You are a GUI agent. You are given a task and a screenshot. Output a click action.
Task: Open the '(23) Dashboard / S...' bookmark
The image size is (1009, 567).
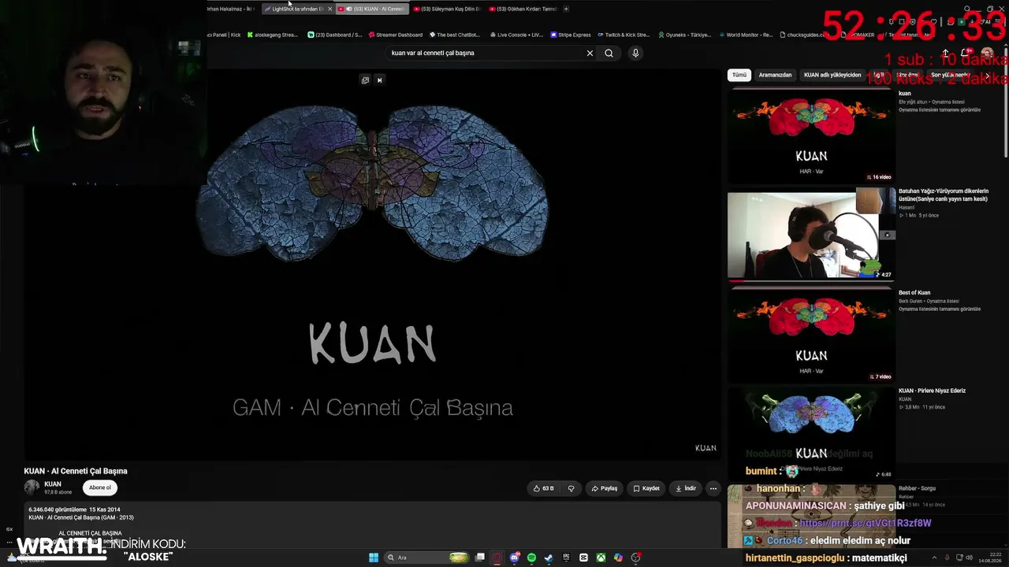point(335,35)
